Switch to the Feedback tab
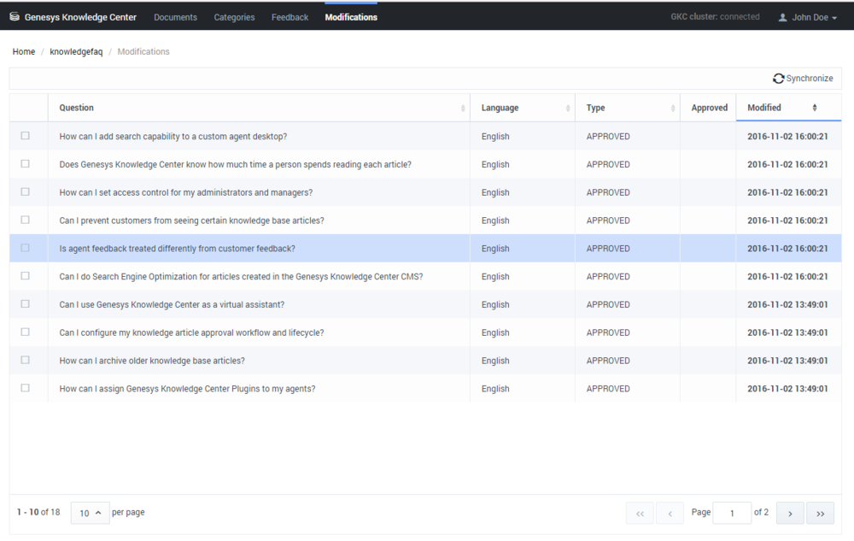 [290, 17]
